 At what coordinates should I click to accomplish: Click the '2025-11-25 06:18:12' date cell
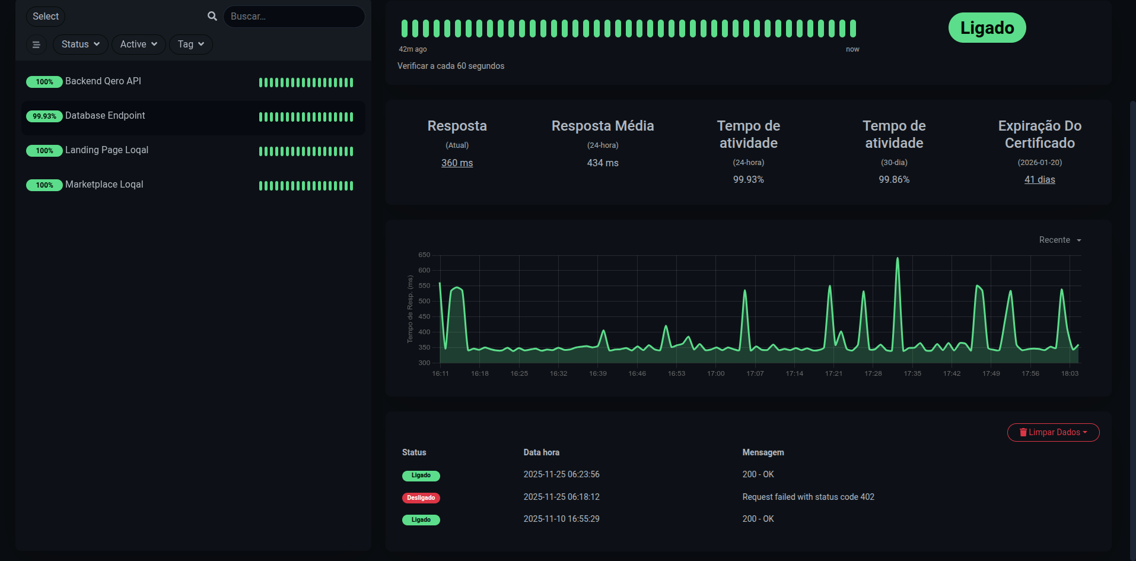pos(561,497)
